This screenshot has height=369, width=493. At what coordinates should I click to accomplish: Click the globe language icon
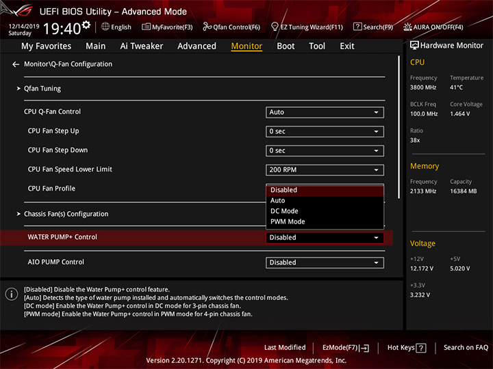click(105, 27)
